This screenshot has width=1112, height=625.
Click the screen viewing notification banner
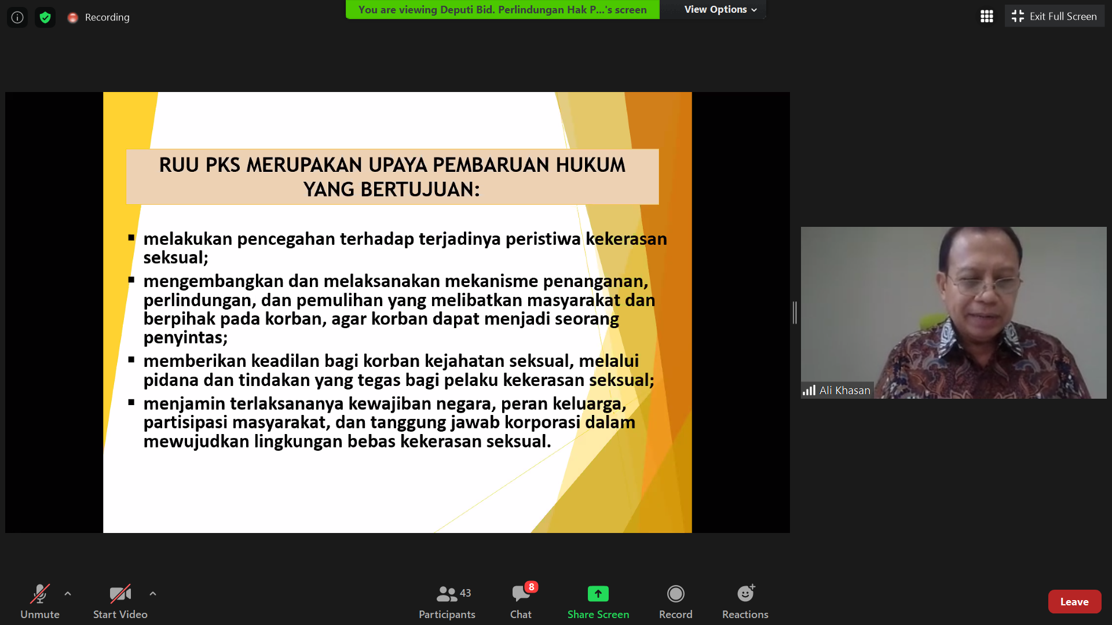pyautogui.click(x=502, y=9)
